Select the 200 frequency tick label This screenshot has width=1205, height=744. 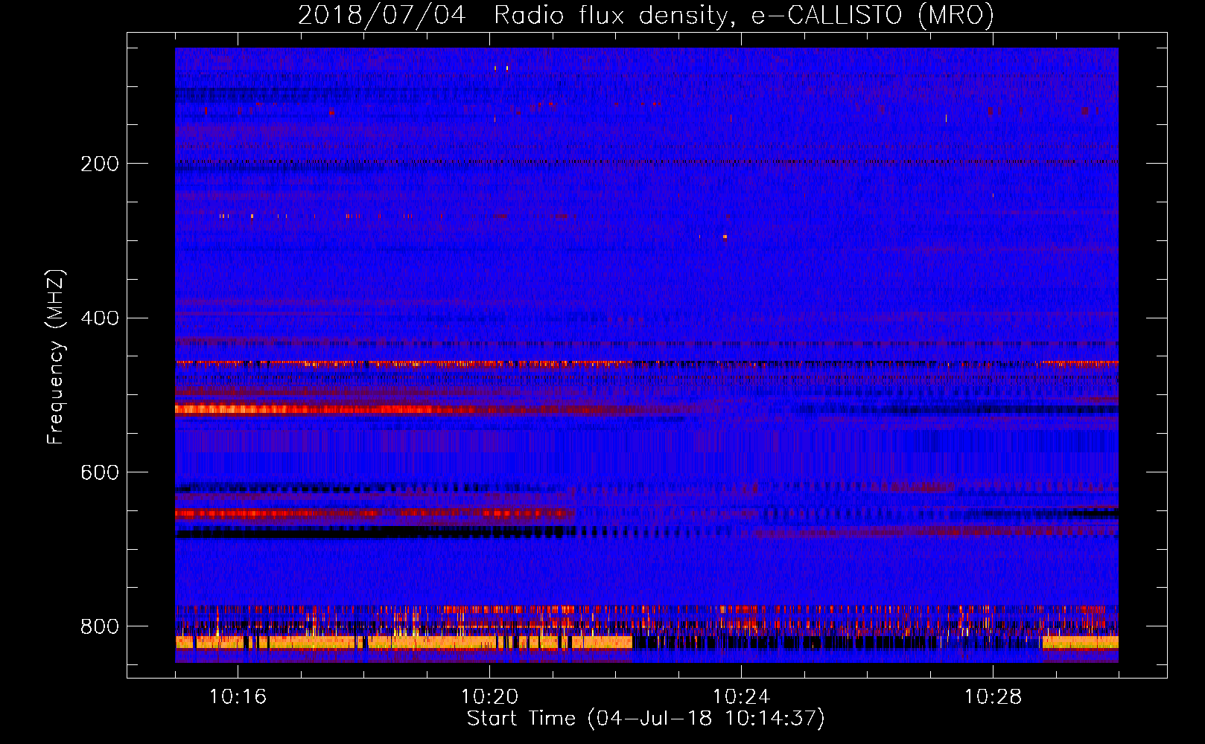[100, 164]
